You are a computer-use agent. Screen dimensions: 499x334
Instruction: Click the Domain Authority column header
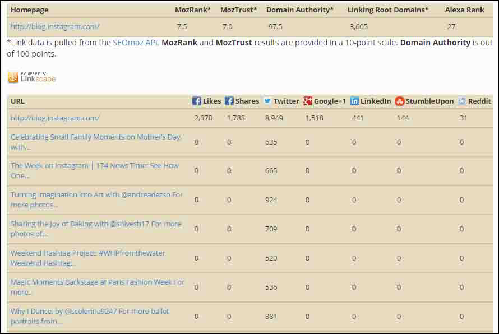299,10
